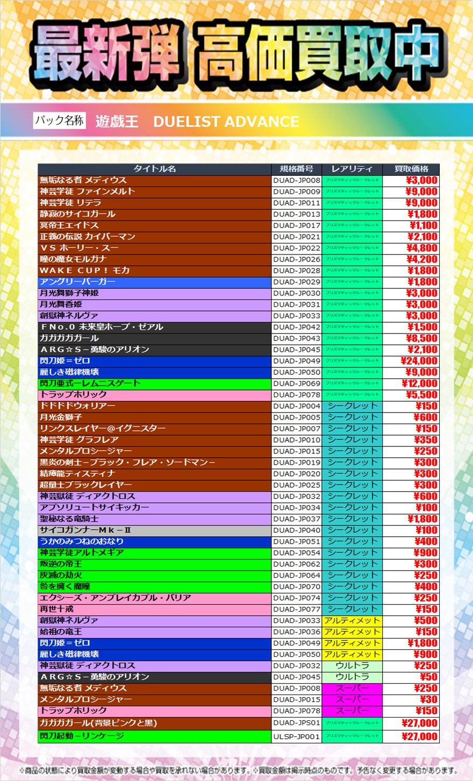473x781 pixels.
Task: Click うかのみつねのおなり card name
Action: (82, 542)
